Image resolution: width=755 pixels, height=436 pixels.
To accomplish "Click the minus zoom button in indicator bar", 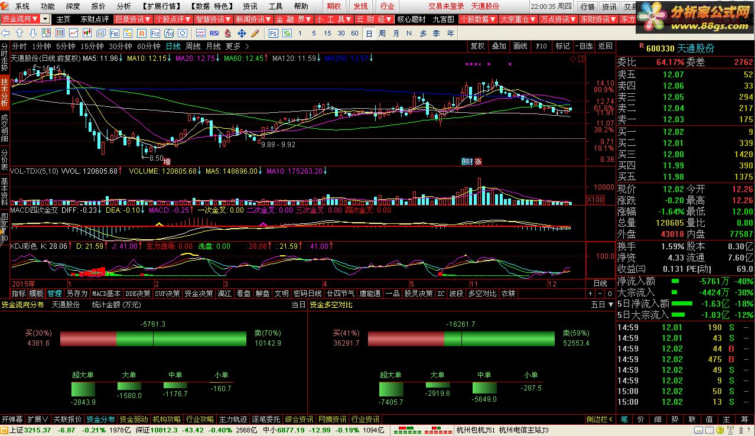I will point(600,293).
